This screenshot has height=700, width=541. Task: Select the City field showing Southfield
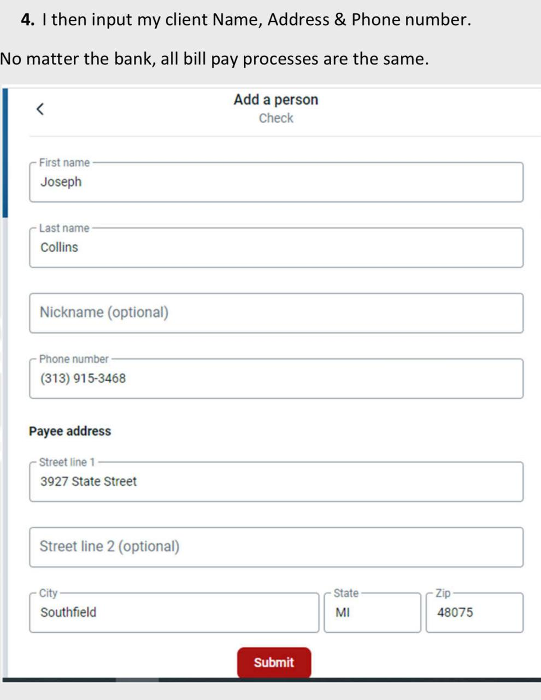(x=174, y=613)
